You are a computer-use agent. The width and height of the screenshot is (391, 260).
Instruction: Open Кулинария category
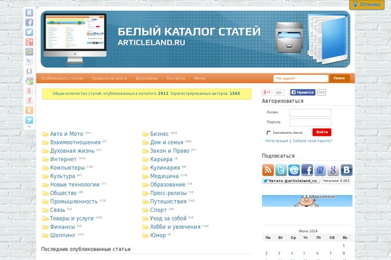[165, 168]
